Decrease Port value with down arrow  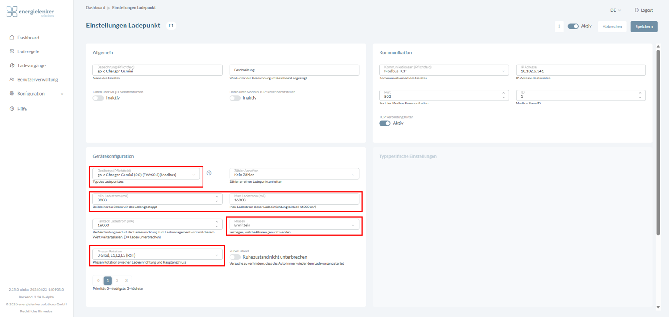point(504,97)
